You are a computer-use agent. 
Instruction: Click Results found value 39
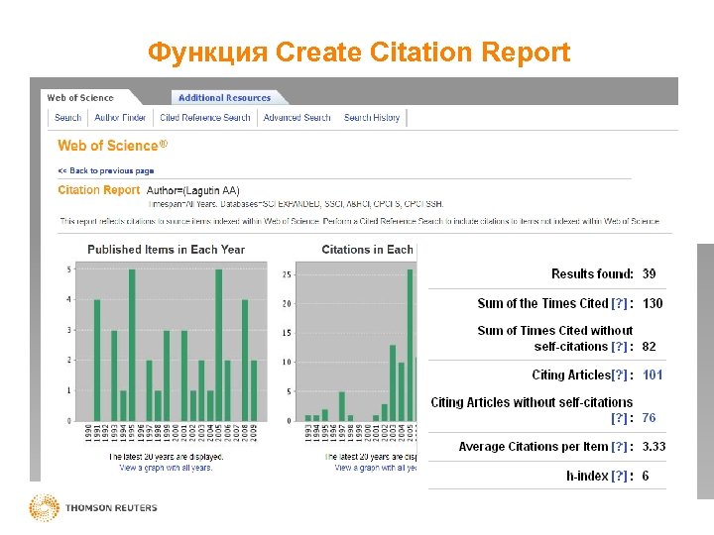[x=649, y=273]
